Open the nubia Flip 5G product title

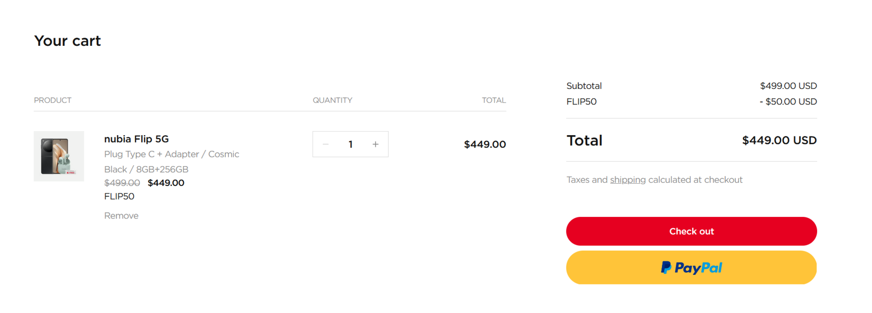(136, 139)
